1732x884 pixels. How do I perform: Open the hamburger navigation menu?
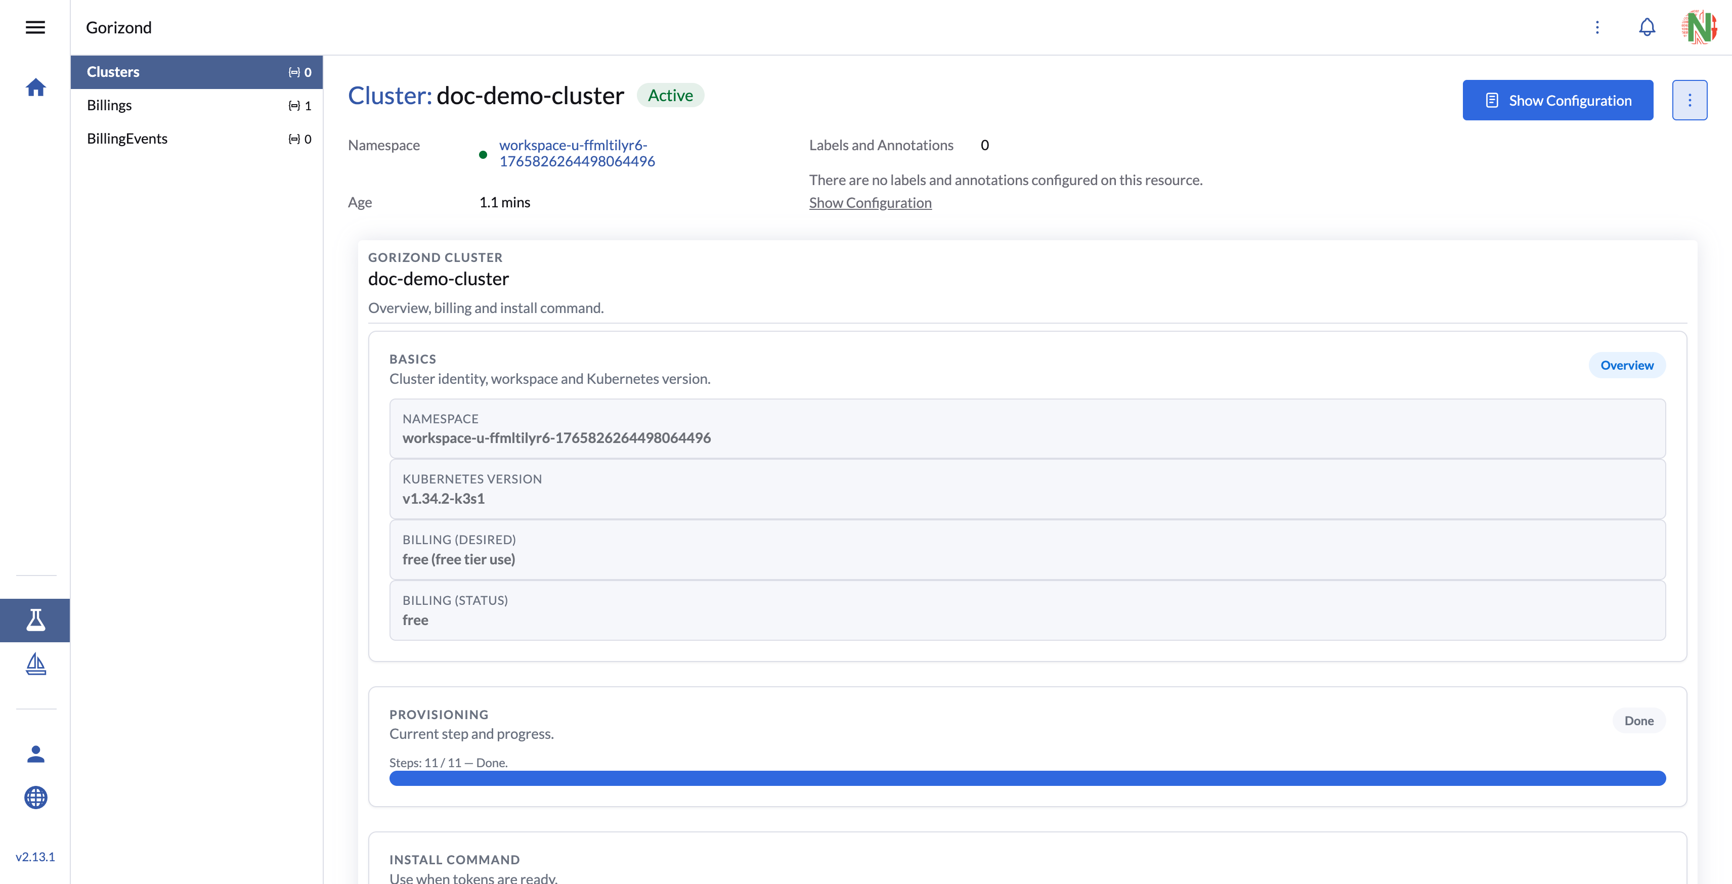coord(35,28)
